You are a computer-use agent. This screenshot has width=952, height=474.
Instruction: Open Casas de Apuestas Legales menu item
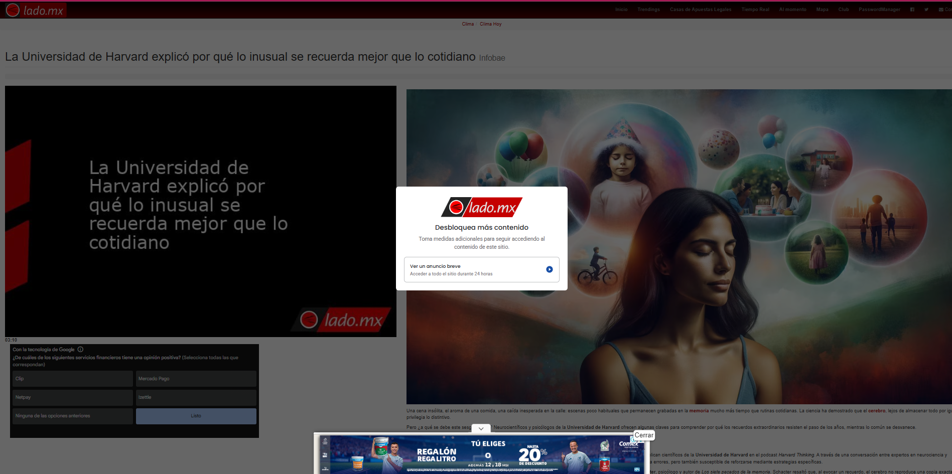click(701, 10)
